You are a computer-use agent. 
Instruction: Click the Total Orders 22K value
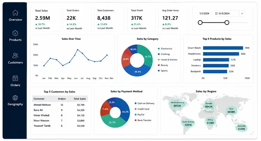tap(71, 18)
